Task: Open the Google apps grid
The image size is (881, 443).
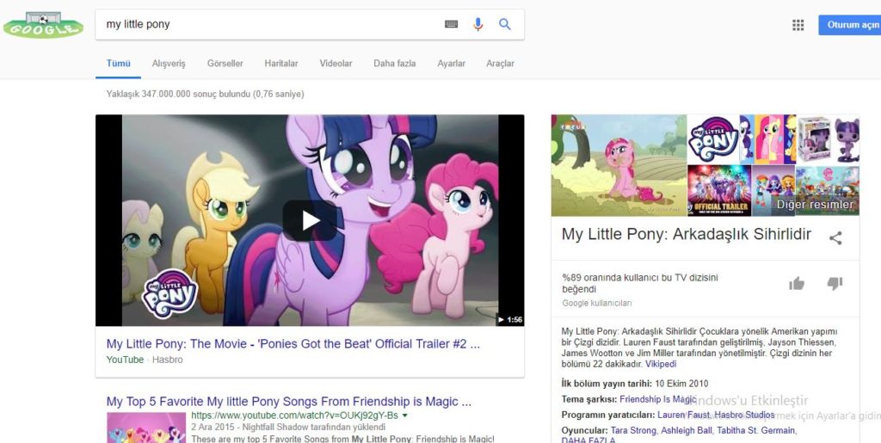Action: (798, 25)
